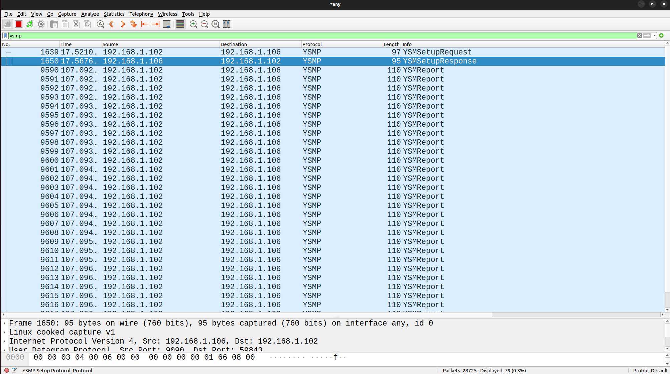
Task: Click the packet details pane scrollbar
Action: click(x=667, y=335)
